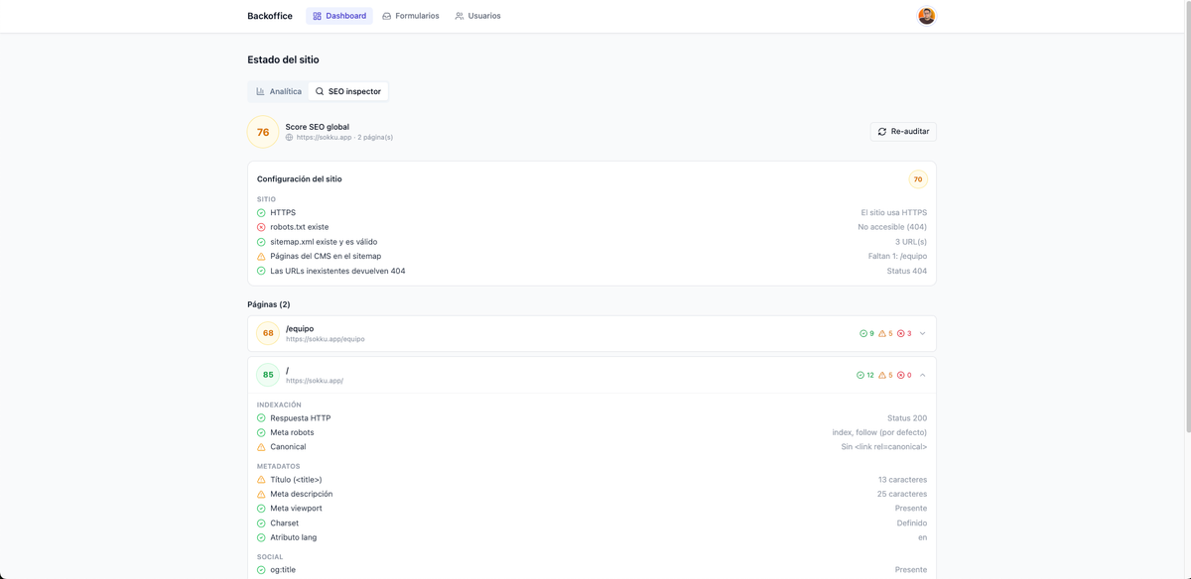Click the 'Faltan 1: /equipo' text
Image resolution: width=1191 pixels, height=579 pixels.
click(x=897, y=256)
